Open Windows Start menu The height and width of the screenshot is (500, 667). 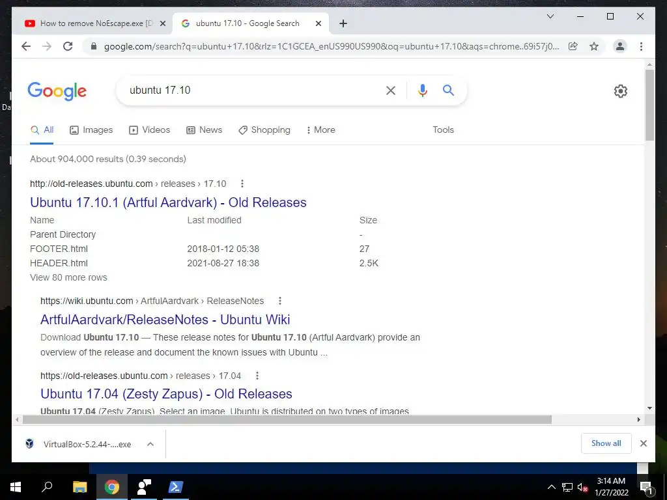pyautogui.click(x=16, y=487)
